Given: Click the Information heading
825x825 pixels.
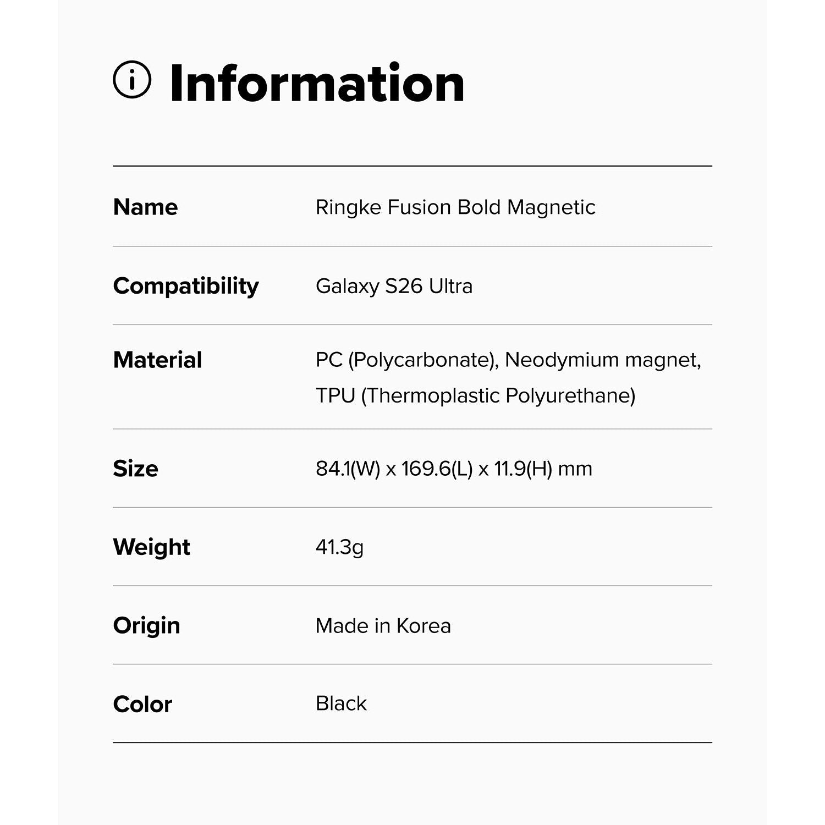Looking at the screenshot, I should pos(317,84).
